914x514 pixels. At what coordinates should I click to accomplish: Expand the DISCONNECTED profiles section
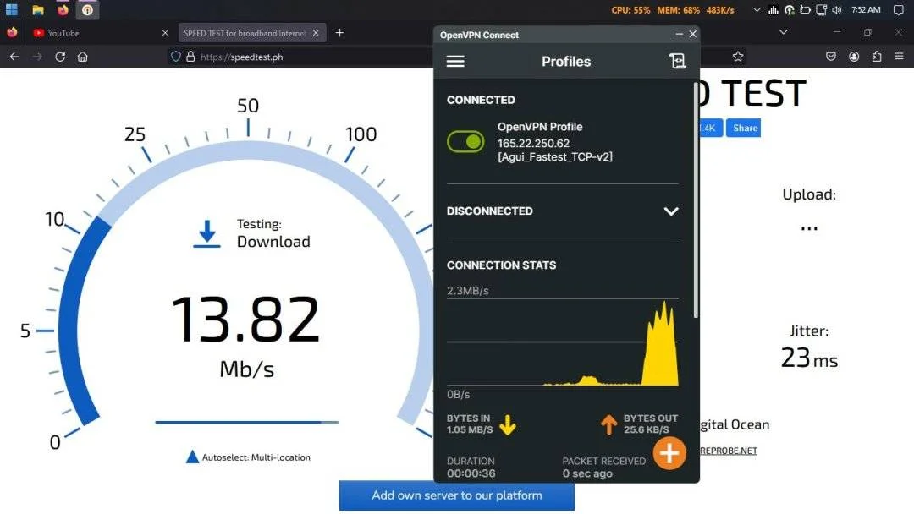click(671, 211)
